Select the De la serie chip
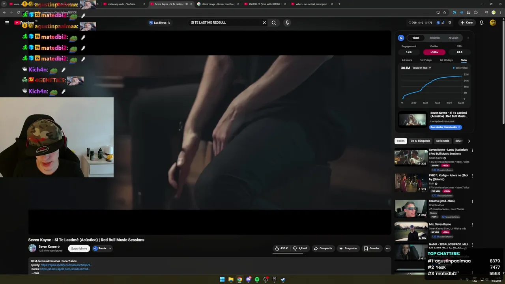The image size is (505, 284). tap(443, 141)
